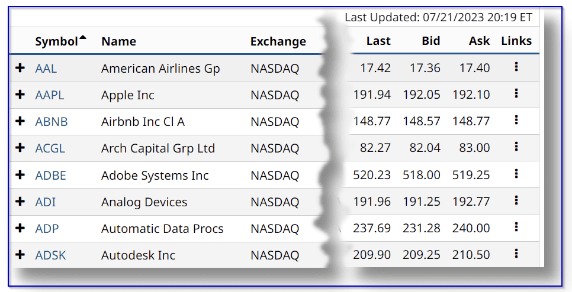This screenshot has height=292, width=572.
Task: Sort by the Last price column
Action: coord(378,41)
